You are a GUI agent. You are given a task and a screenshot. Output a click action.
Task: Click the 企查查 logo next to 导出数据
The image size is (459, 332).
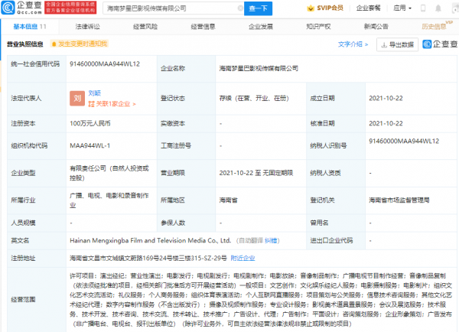440,44
